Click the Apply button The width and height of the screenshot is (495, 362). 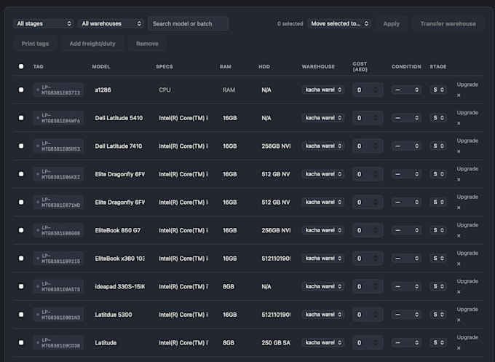392,24
